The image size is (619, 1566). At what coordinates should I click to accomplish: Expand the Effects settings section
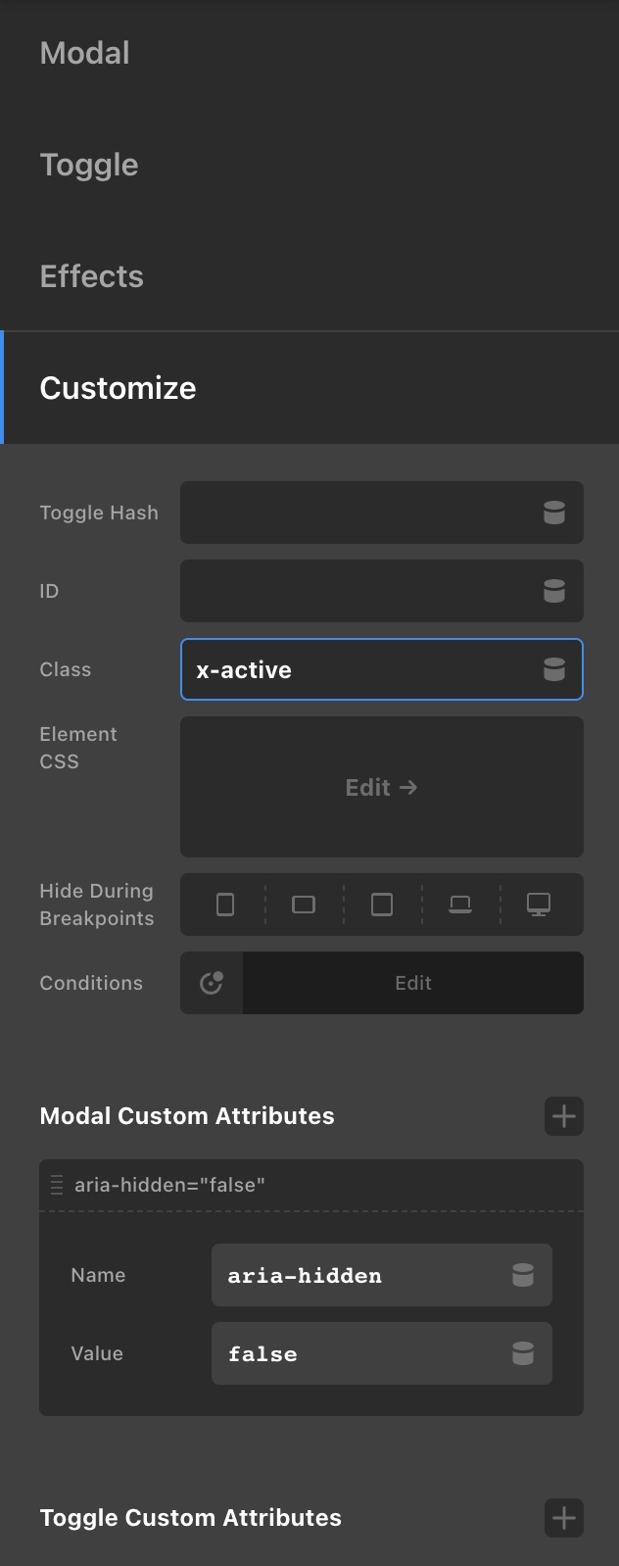[92, 276]
